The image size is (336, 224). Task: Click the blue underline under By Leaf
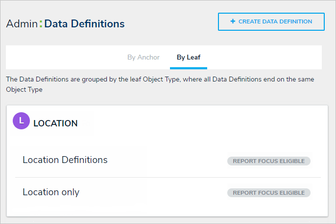pos(189,68)
